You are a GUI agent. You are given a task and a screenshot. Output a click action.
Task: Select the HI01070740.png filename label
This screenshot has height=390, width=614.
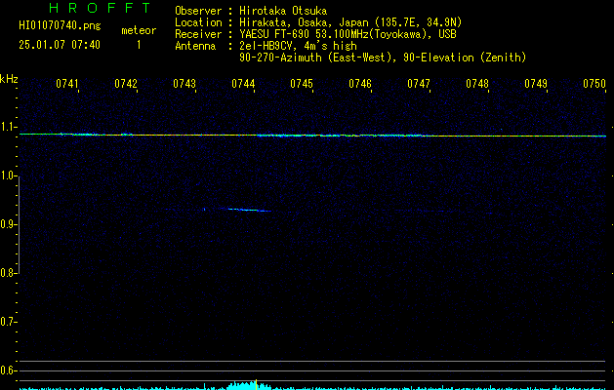pos(60,25)
